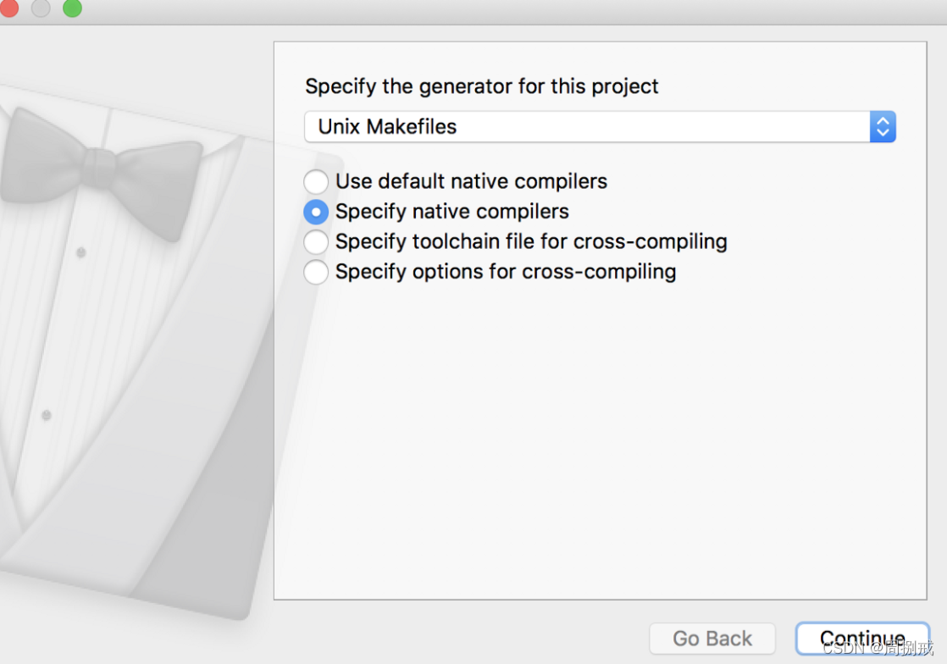Screen dimensions: 947x664
Task: Select the Use default native compilers radio button
Action: [x=316, y=181]
